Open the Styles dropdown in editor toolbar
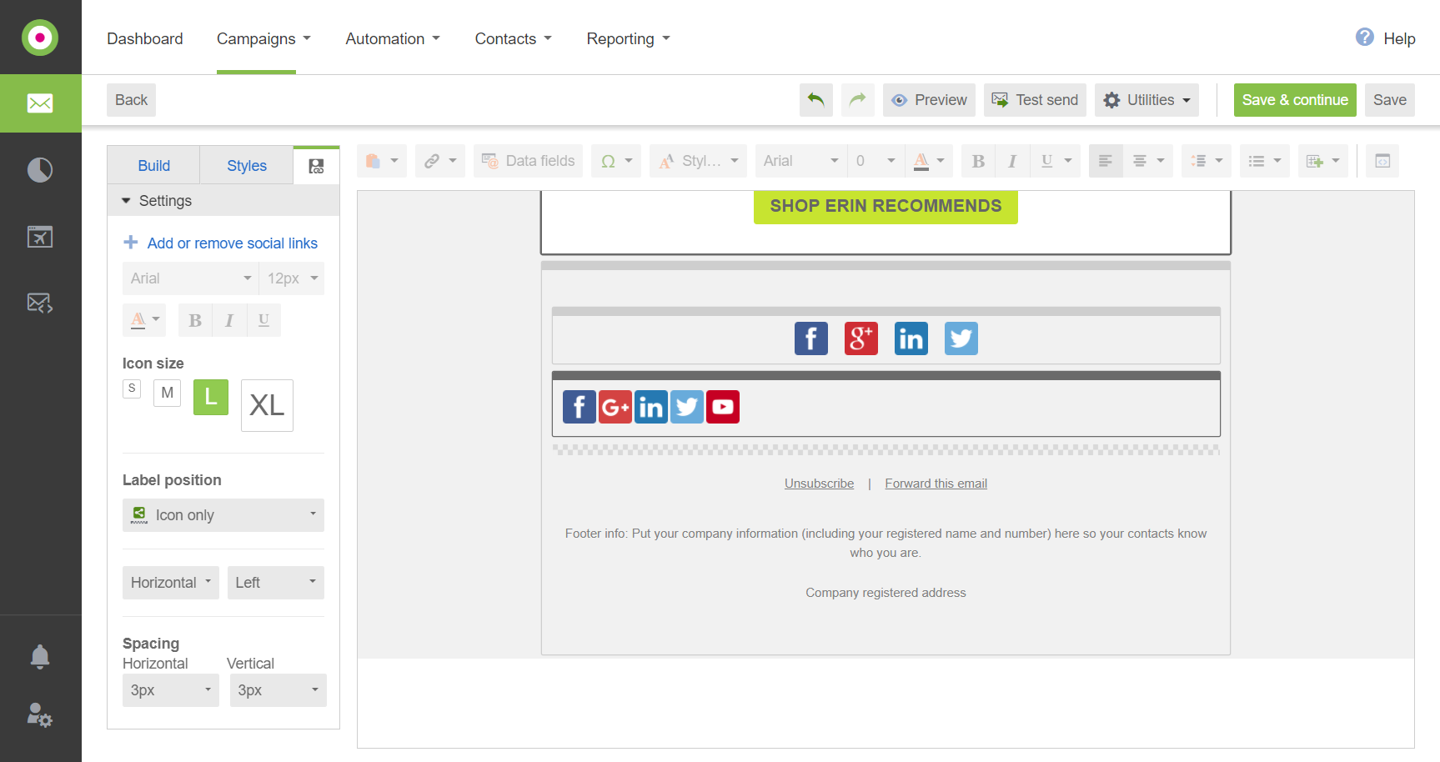Viewport: 1440px width, 762px height. [699, 161]
